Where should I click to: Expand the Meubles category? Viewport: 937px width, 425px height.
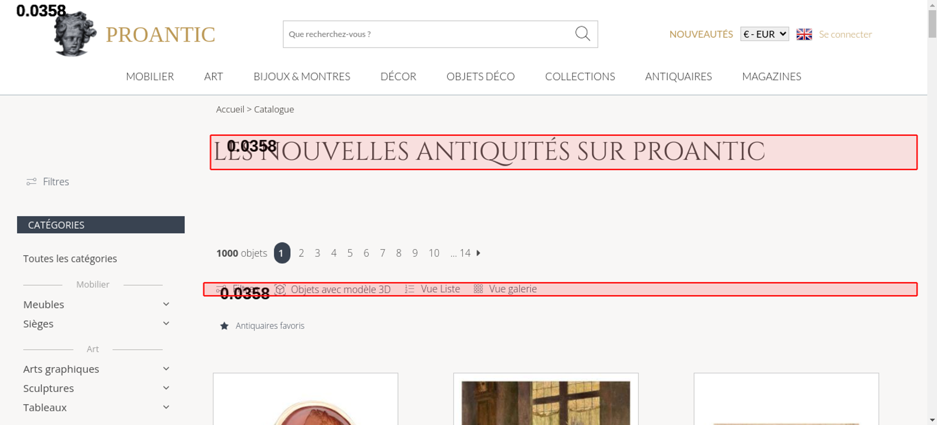pos(166,304)
